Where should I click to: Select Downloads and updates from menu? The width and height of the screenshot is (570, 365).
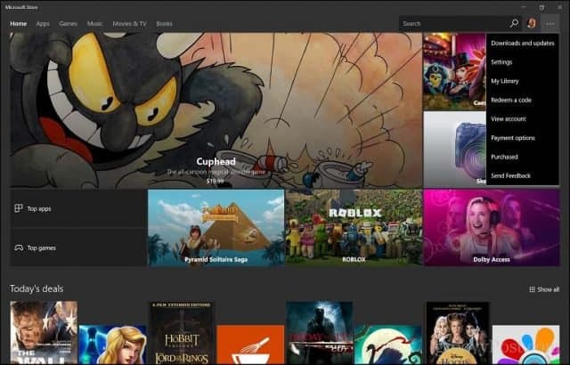[x=523, y=43]
